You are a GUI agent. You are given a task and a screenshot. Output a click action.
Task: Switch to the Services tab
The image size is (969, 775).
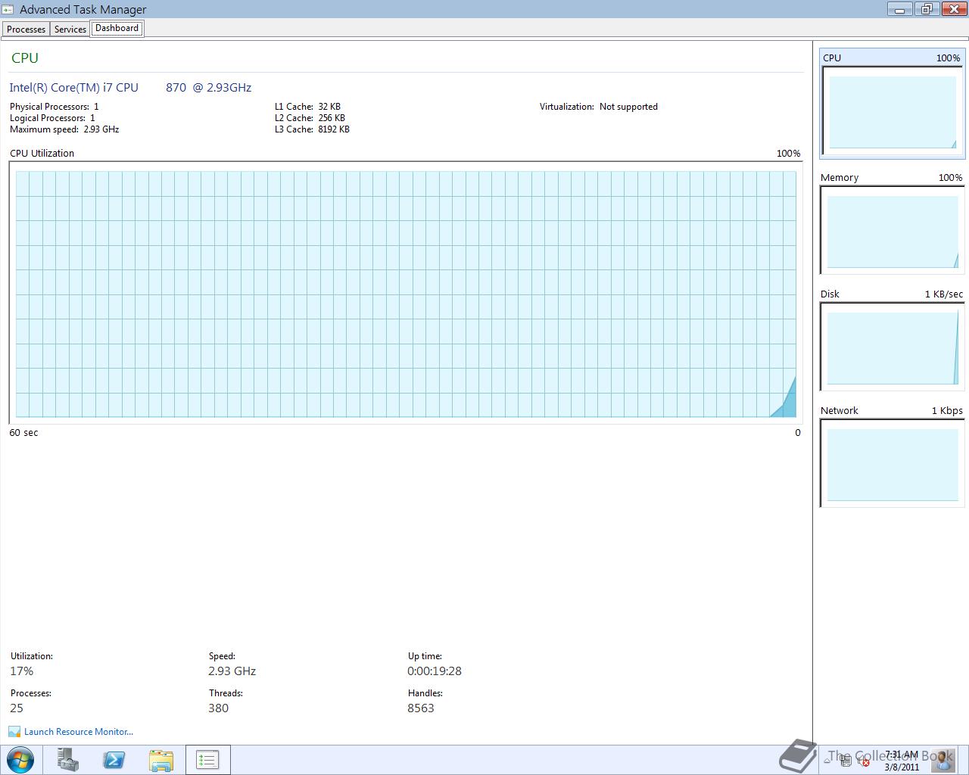click(x=70, y=30)
